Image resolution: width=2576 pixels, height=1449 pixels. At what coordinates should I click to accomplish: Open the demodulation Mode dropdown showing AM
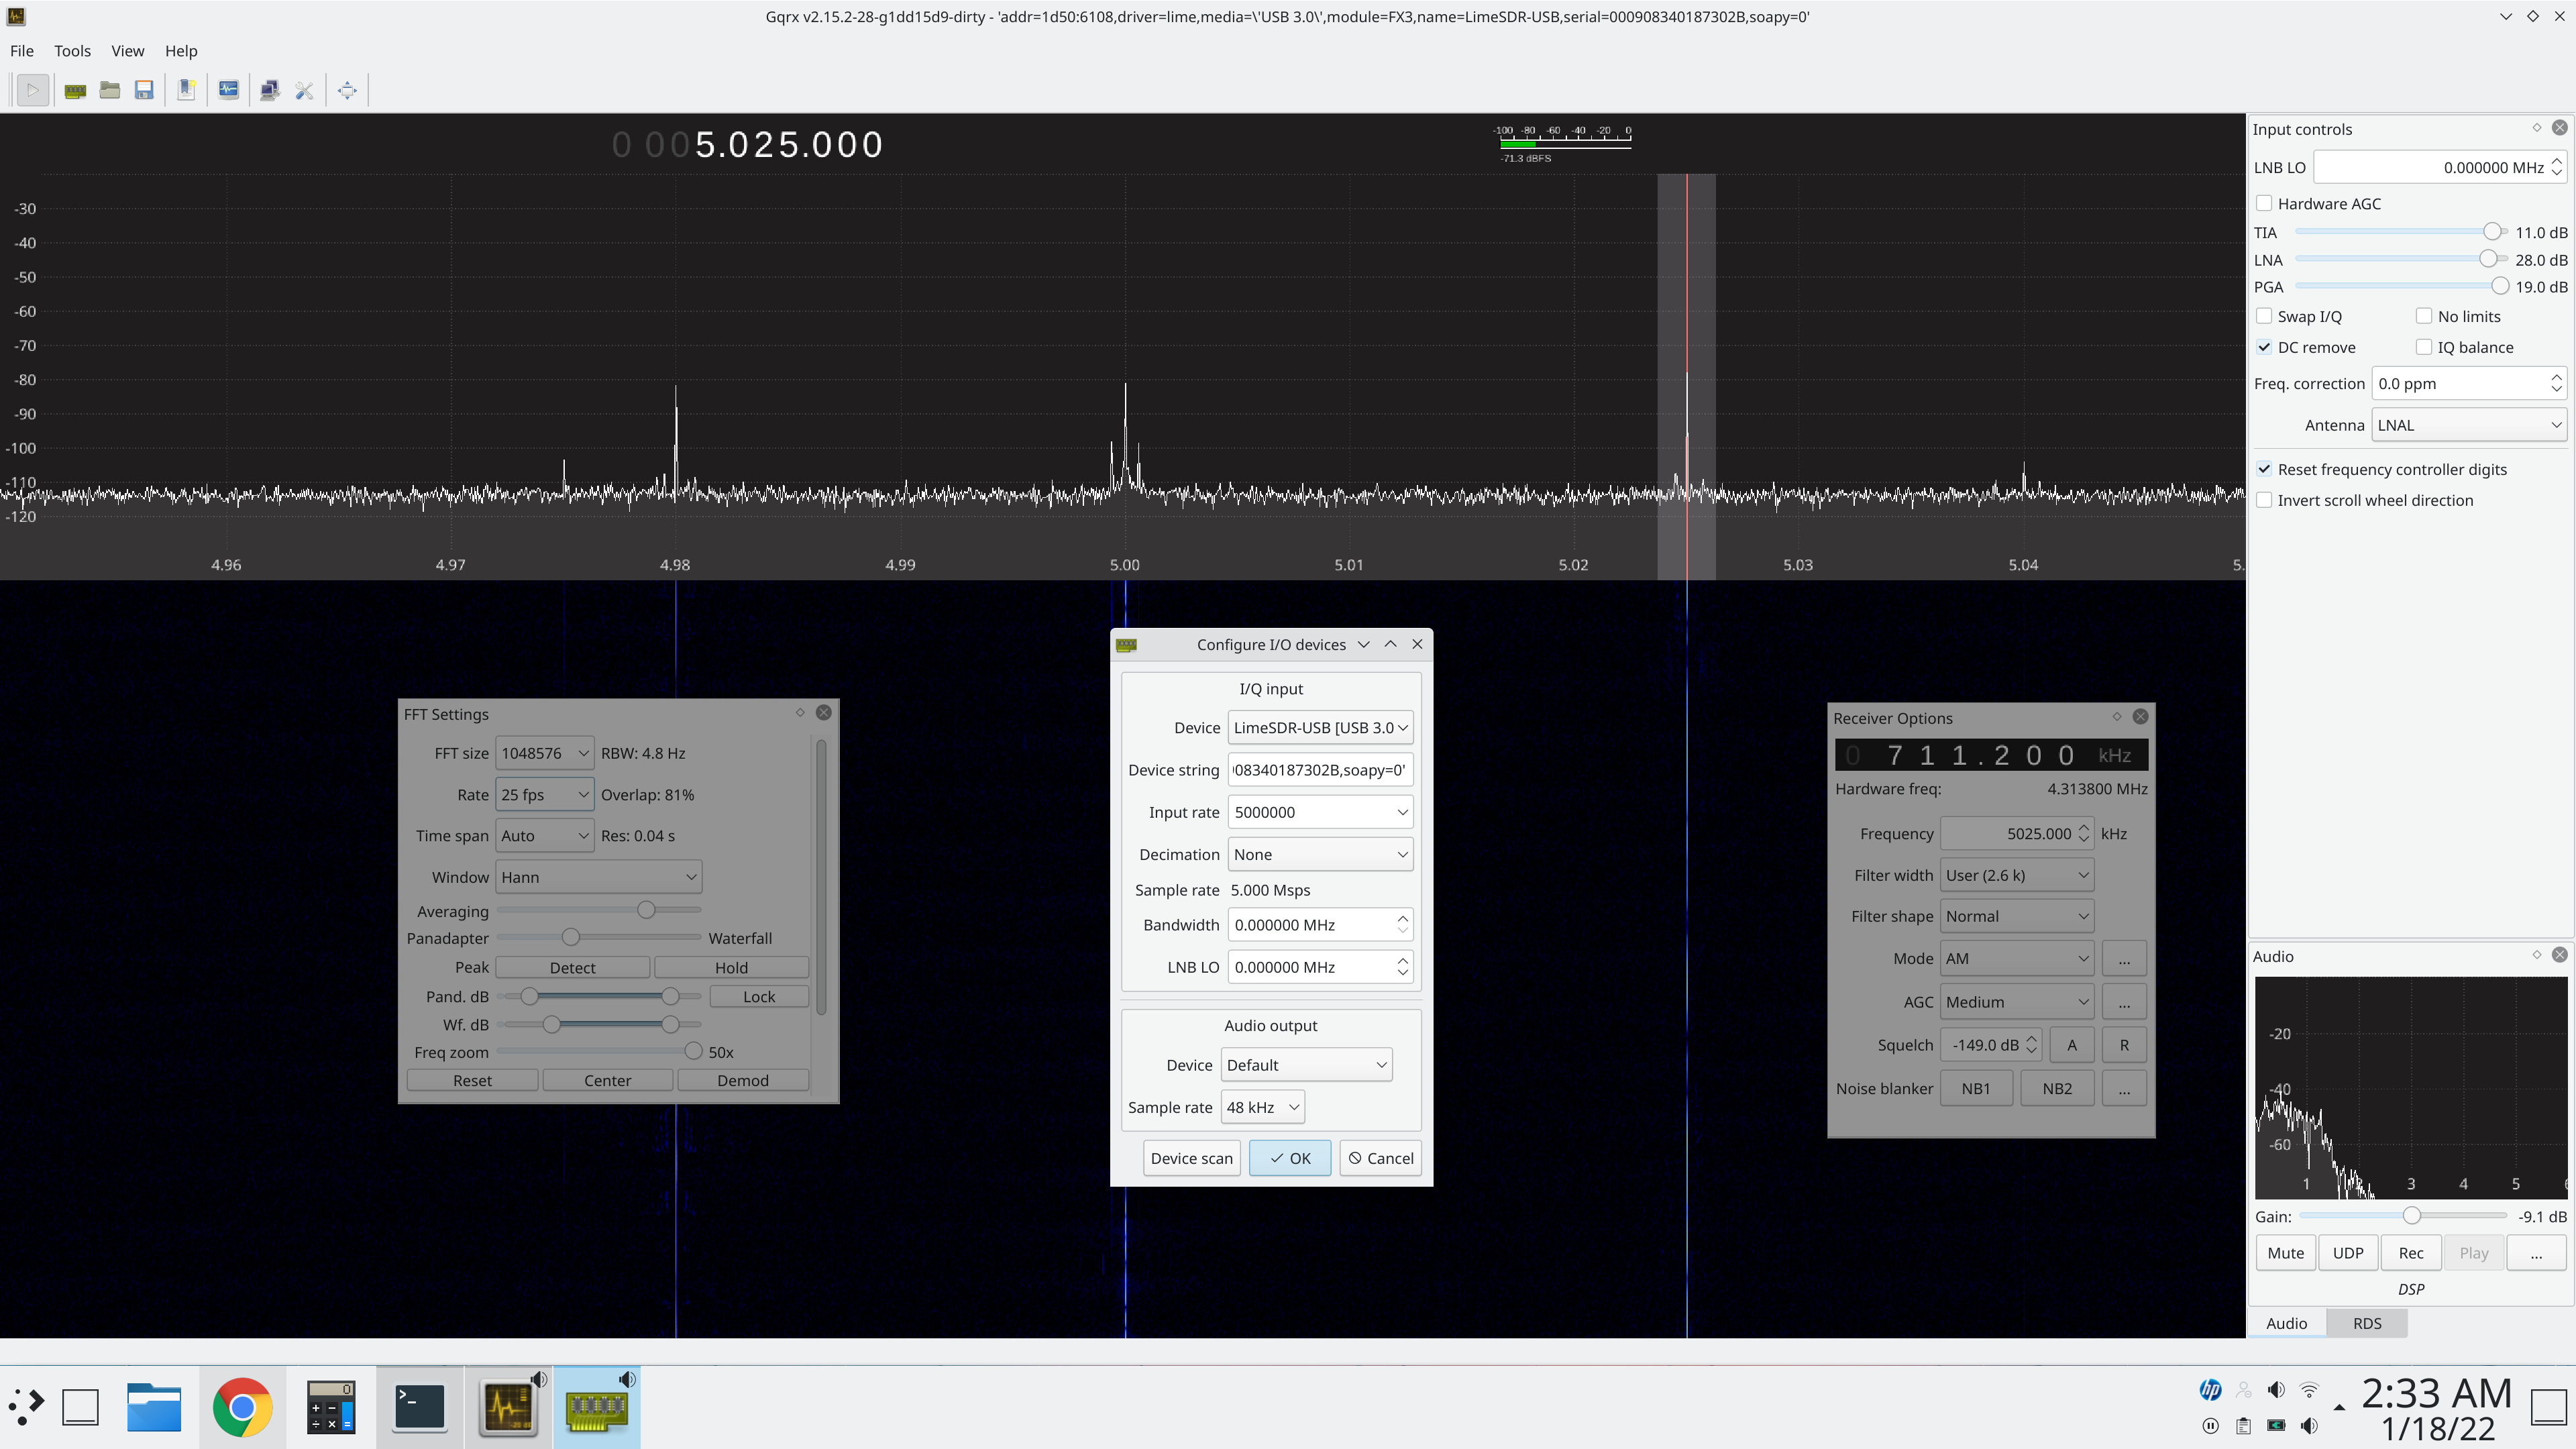click(x=2016, y=958)
